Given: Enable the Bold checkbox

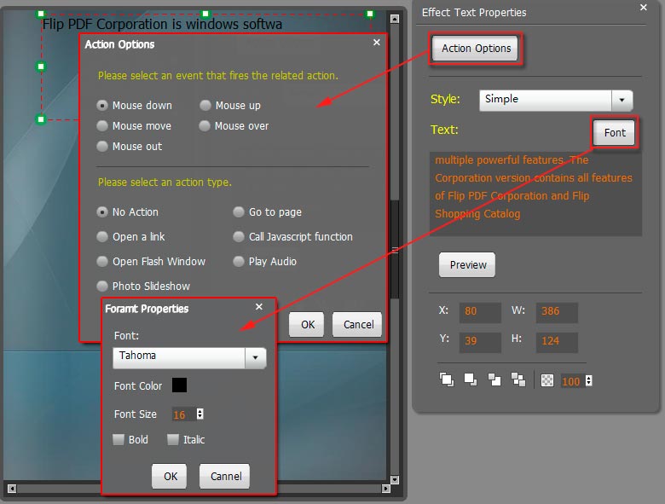Looking at the screenshot, I should point(119,440).
